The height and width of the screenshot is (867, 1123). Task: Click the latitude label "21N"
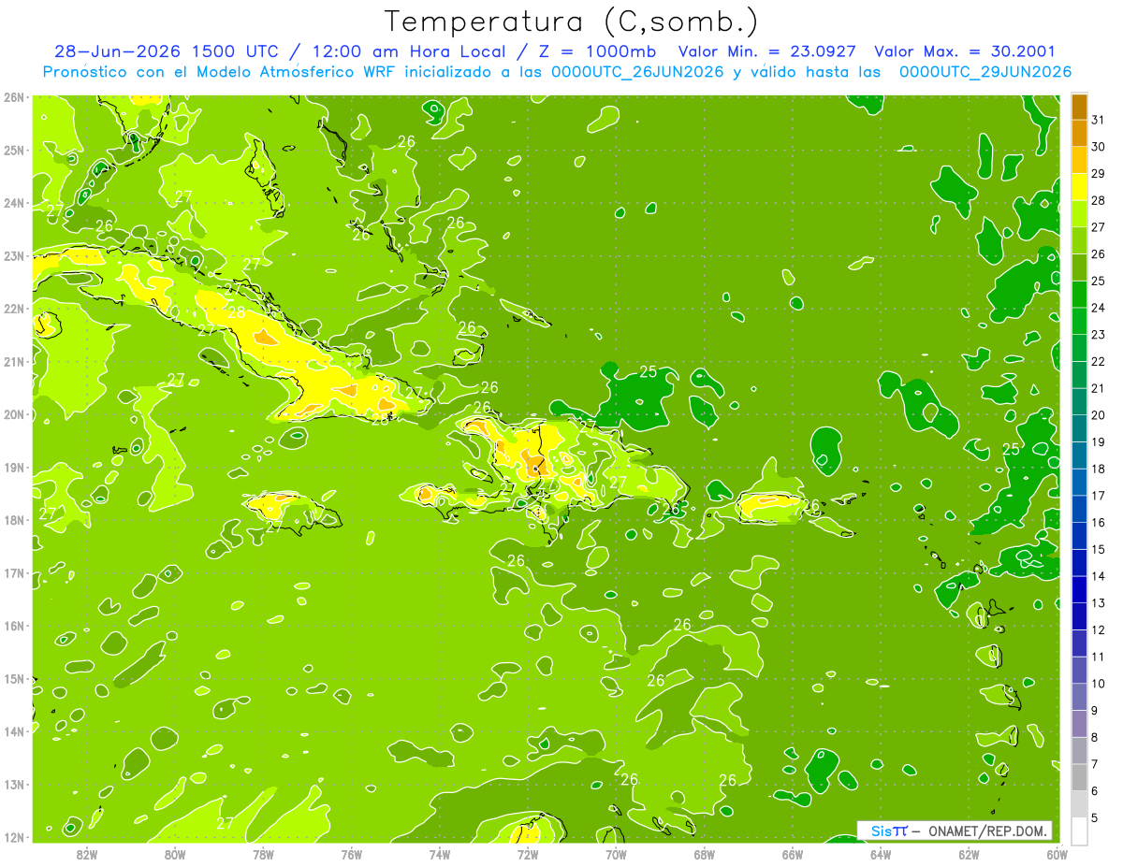coord(14,361)
